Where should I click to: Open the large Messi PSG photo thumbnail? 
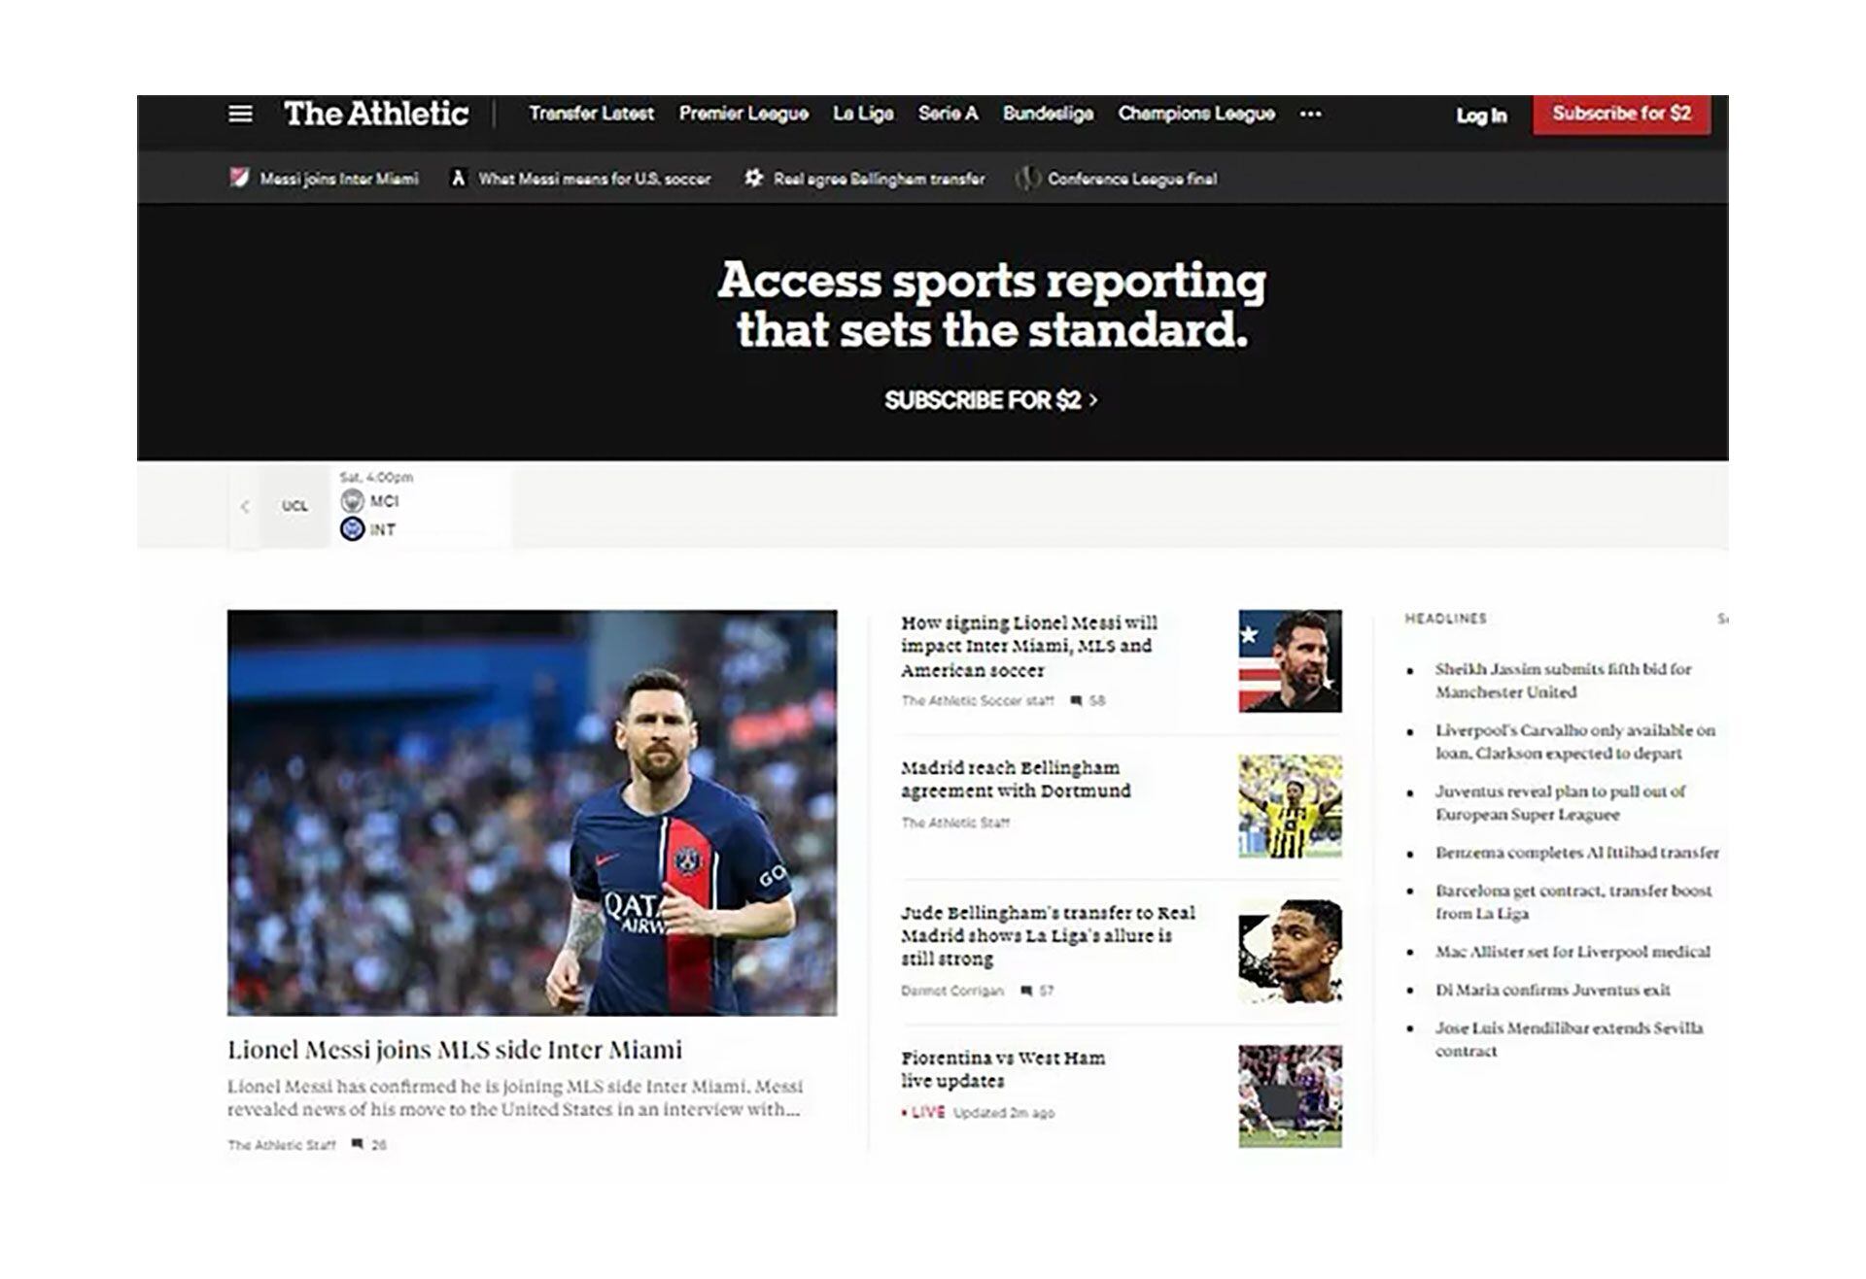click(532, 812)
